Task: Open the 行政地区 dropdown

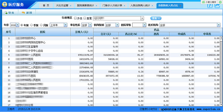Action: 142,18
